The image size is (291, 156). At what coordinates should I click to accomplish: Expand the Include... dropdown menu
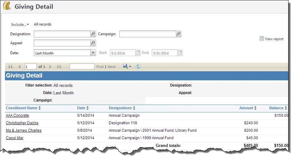click(x=20, y=25)
